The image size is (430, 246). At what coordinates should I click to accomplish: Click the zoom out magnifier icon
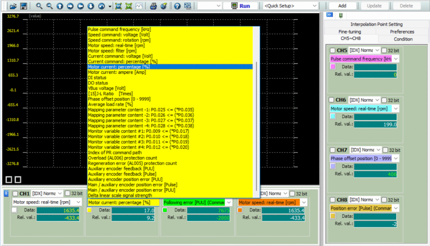click(50, 6)
